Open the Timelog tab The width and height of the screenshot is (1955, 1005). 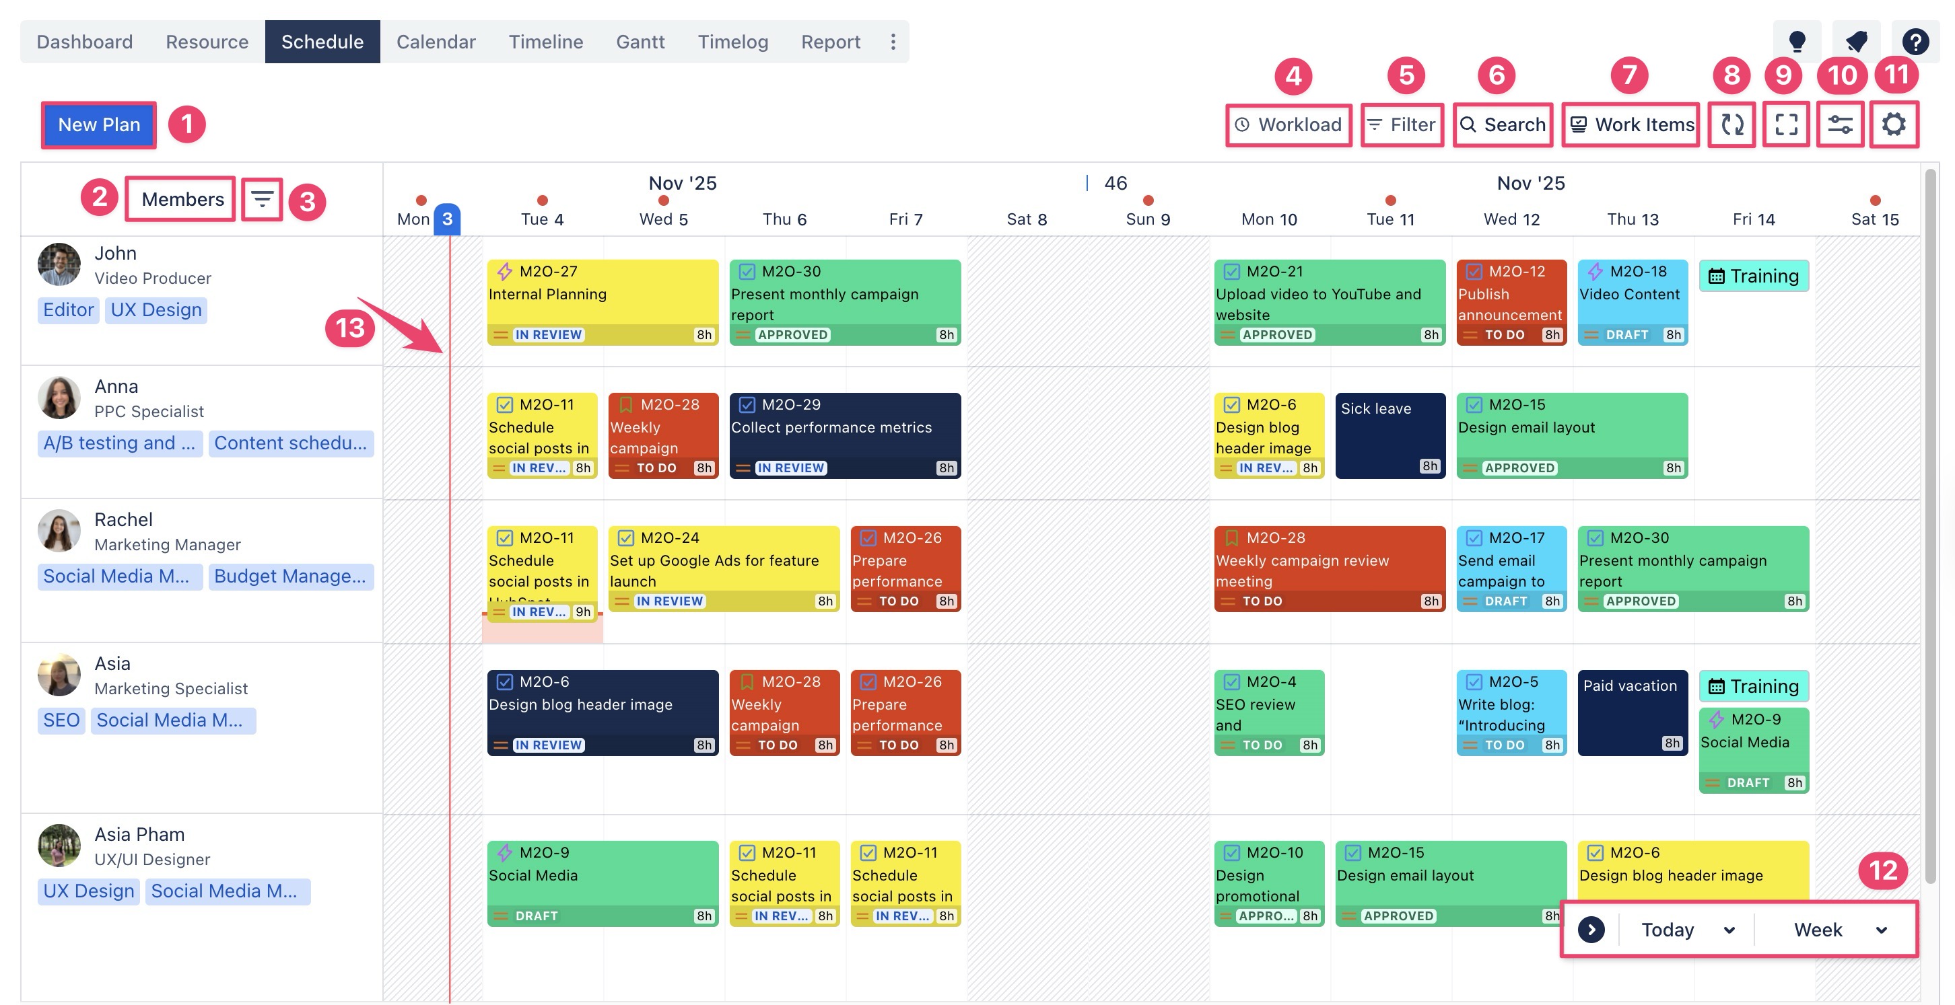click(732, 42)
